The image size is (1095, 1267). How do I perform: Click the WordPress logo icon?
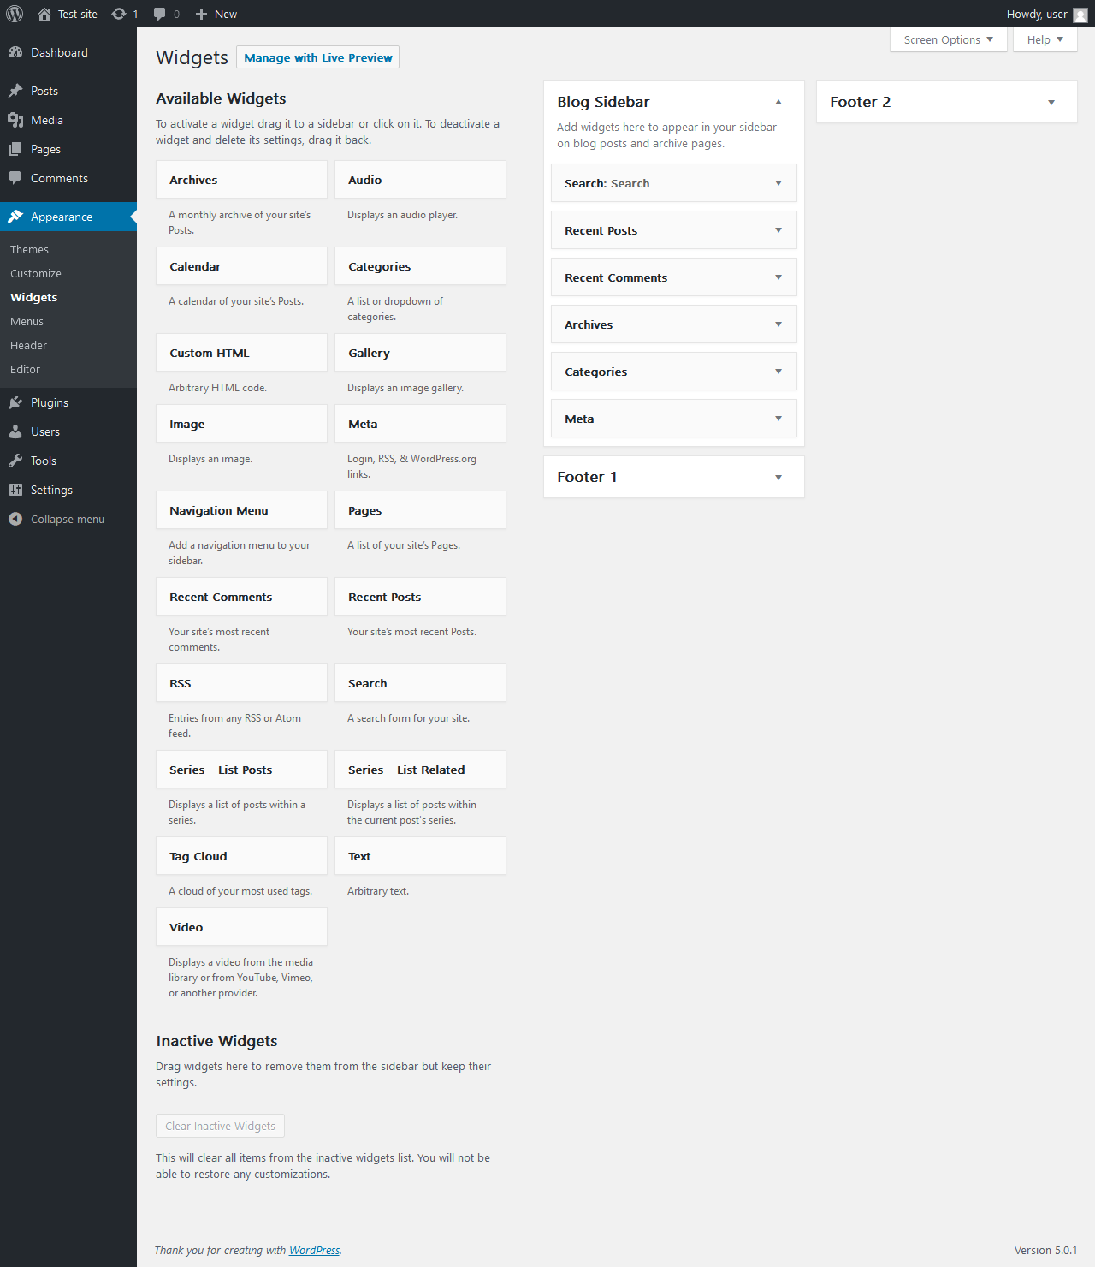[15, 14]
